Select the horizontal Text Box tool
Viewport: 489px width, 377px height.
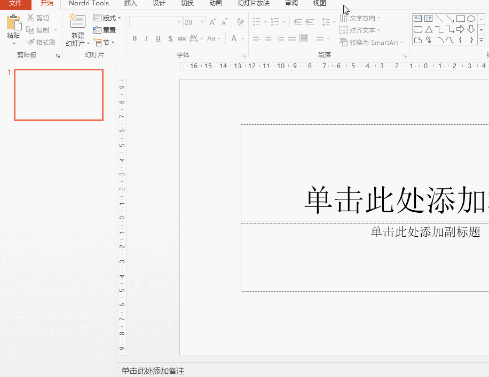pyautogui.click(x=418, y=18)
